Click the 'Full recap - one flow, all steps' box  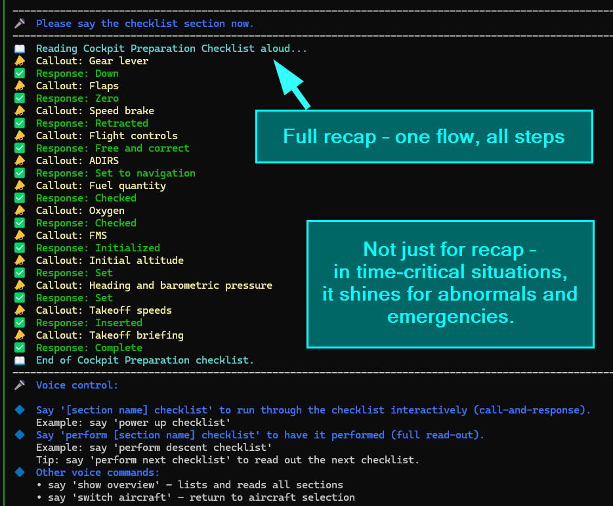tap(423, 137)
